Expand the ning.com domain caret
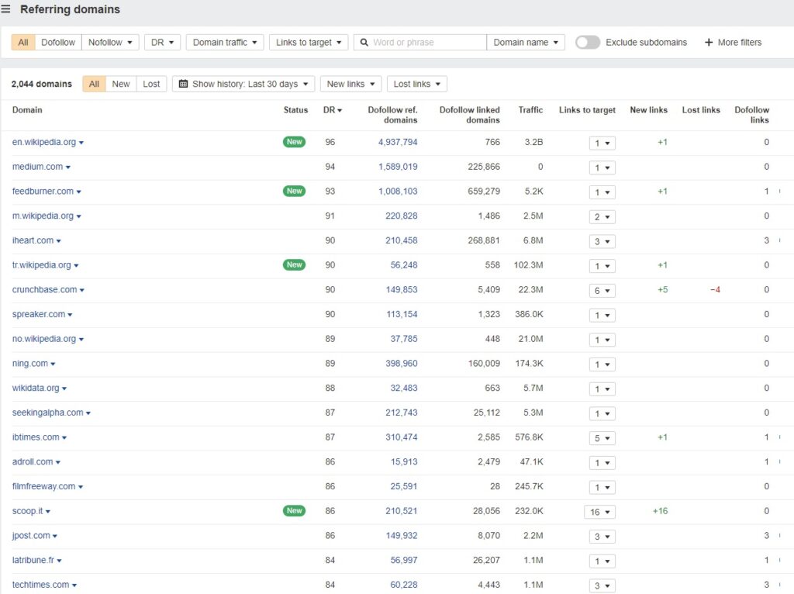The width and height of the screenshot is (794, 594). [x=53, y=364]
